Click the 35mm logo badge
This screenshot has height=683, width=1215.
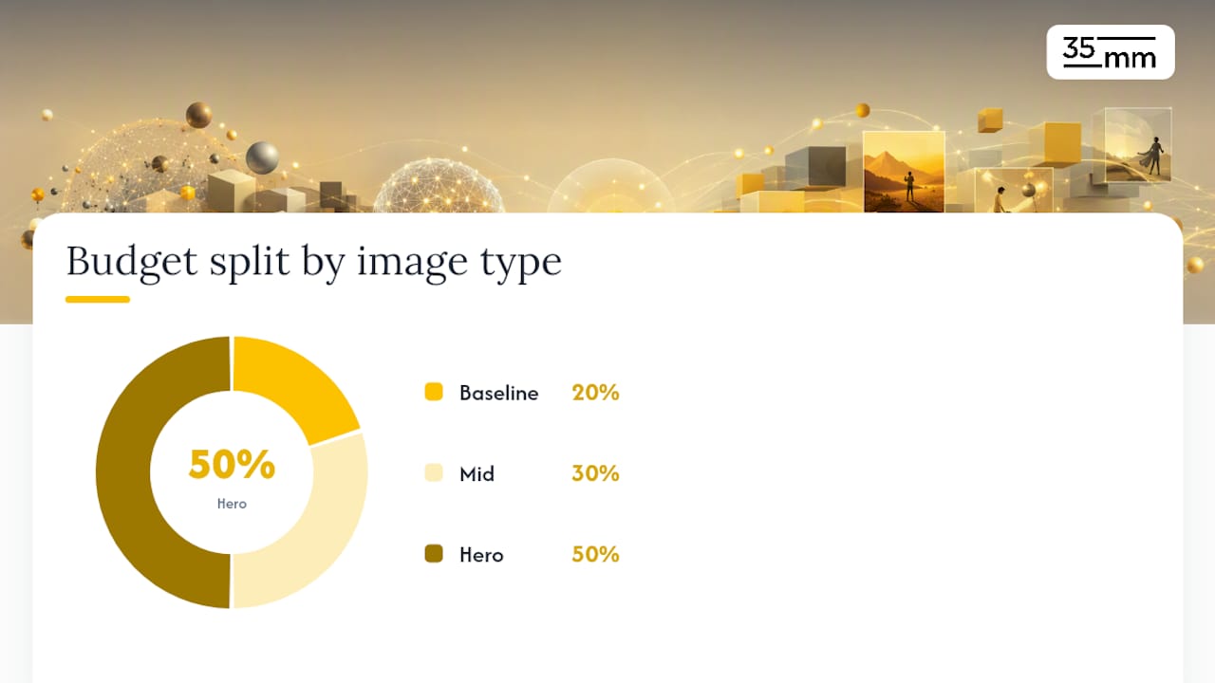pyautogui.click(x=1111, y=52)
